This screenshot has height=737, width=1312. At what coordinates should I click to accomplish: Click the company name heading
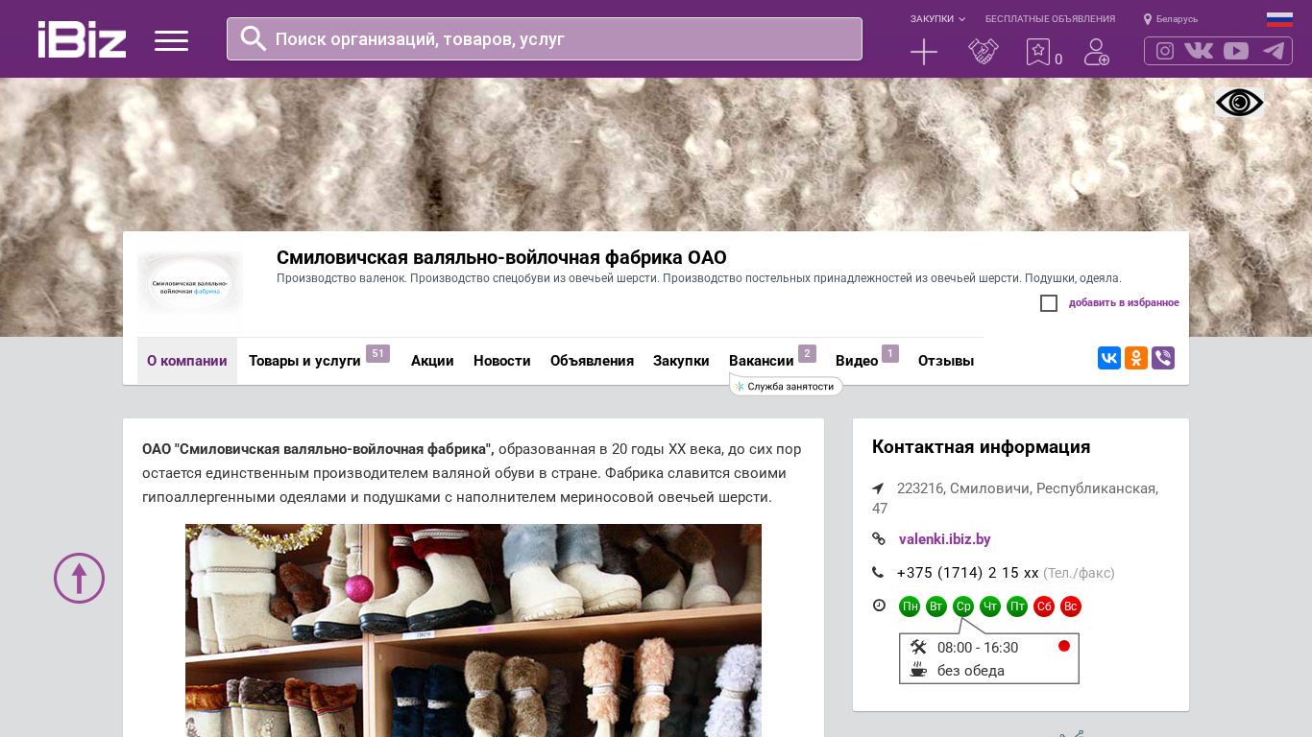501,257
